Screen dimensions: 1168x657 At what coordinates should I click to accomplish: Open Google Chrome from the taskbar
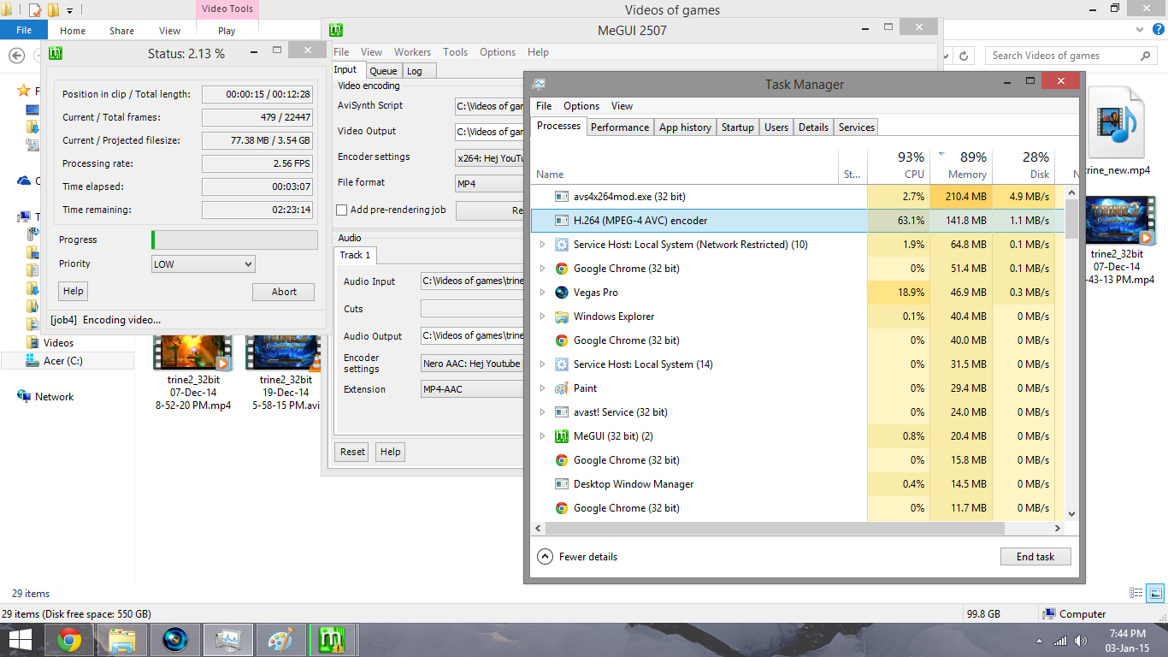(x=69, y=640)
